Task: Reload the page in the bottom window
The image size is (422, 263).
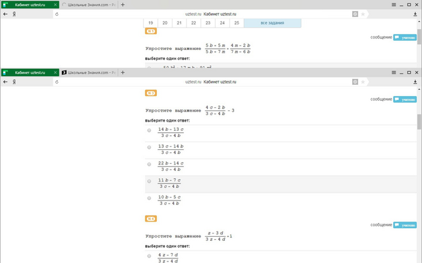Action: [57, 82]
